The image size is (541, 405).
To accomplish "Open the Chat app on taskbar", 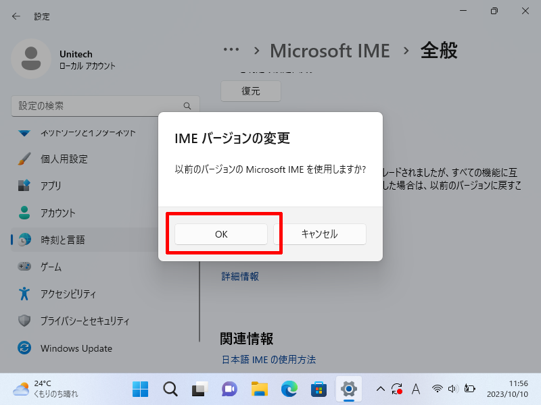I will (229, 389).
